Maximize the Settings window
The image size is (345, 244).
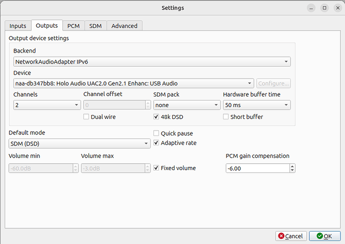(x=324, y=8)
